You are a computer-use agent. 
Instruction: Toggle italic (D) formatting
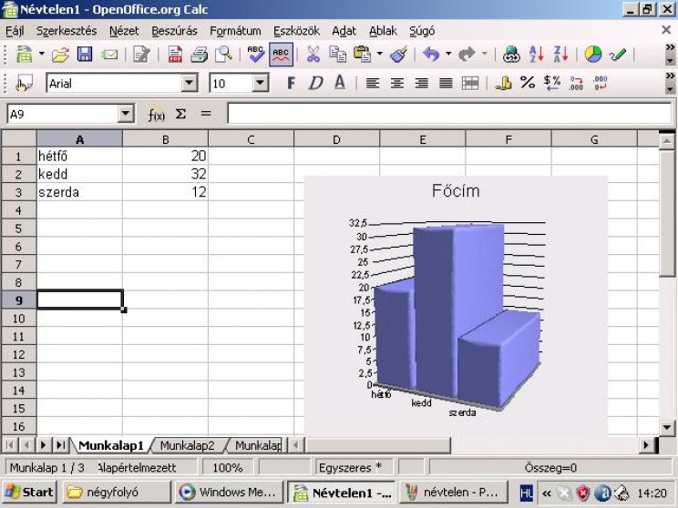(315, 83)
